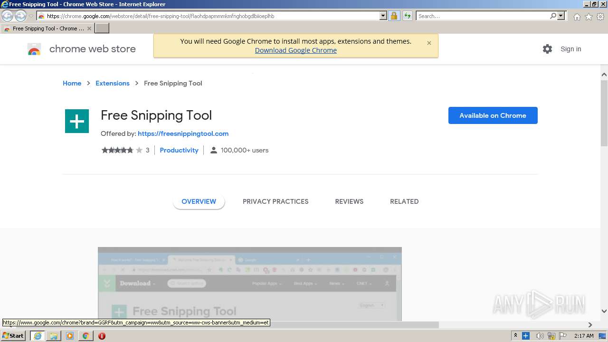This screenshot has height=342, width=608.
Task: Click the extension screenshot preview
Action: pos(250,284)
